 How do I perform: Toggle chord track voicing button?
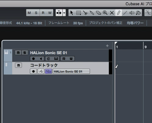tap(41, 71)
